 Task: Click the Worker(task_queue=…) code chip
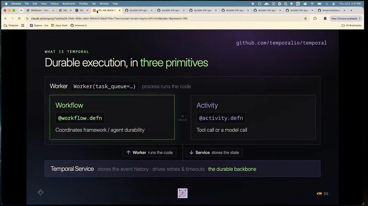(x=104, y=86)
